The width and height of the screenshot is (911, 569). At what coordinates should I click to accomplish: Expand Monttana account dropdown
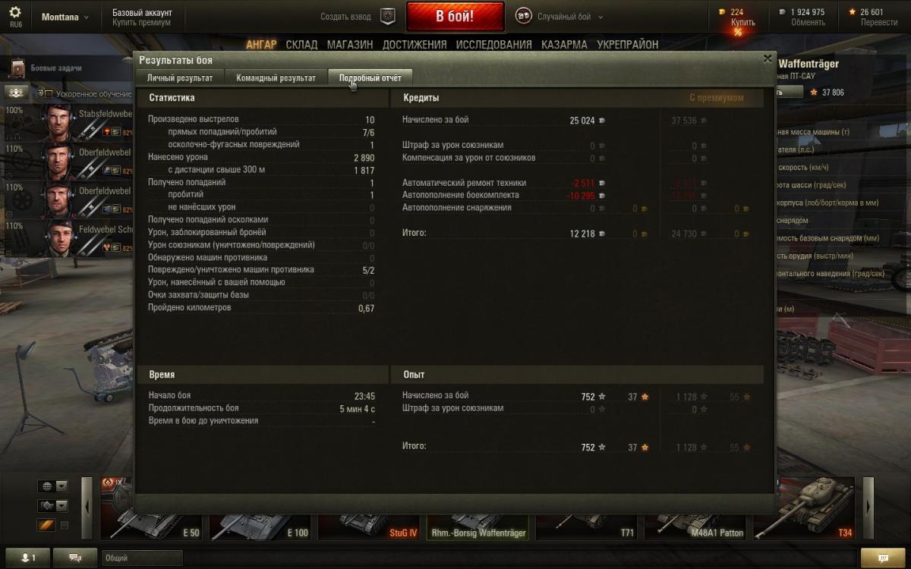(x=65, y=17)
